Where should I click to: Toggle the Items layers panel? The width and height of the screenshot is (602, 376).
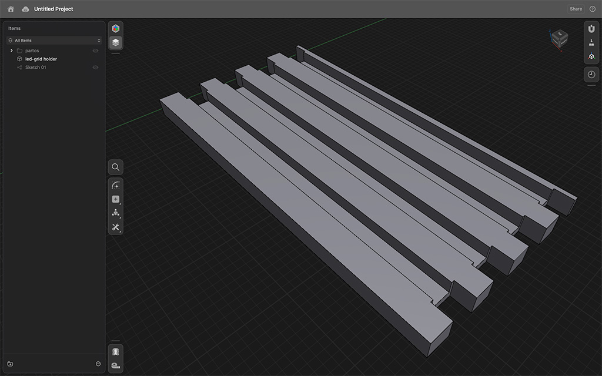[116, 42]
